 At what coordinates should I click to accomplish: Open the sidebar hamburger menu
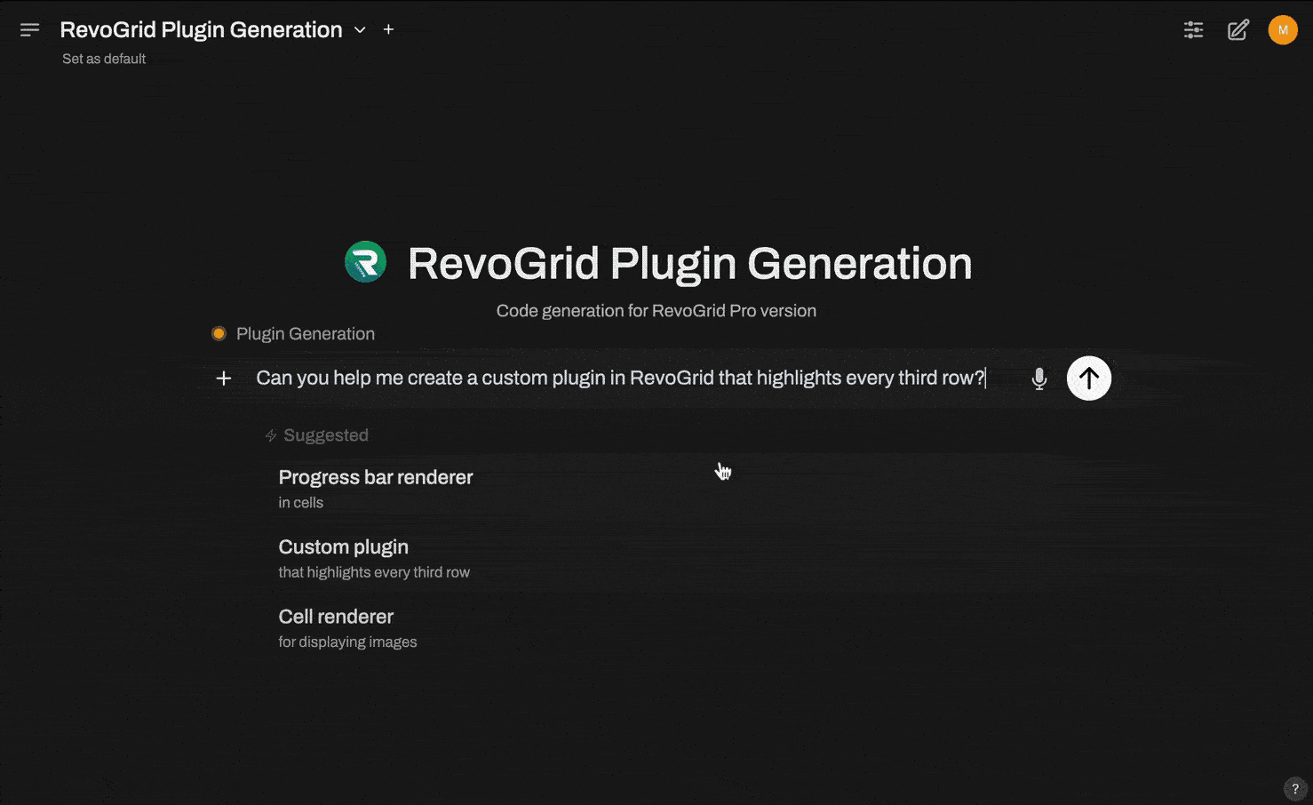29,30
